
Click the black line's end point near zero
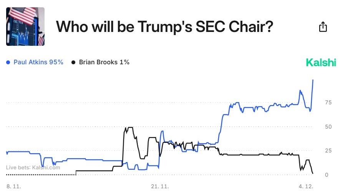tap(313, 173)
